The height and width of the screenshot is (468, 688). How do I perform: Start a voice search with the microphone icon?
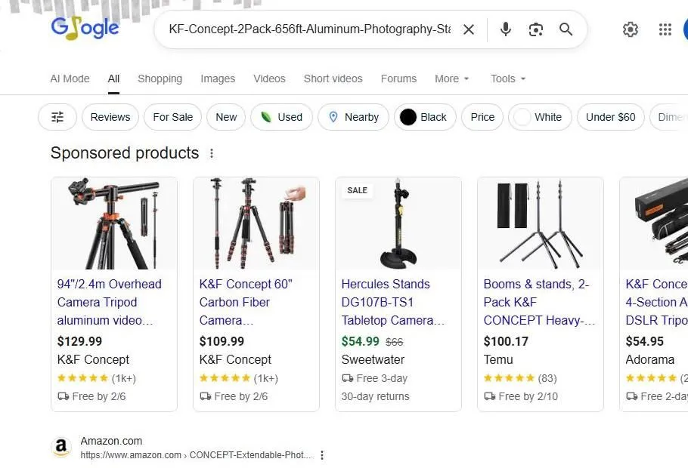(504, 29)
